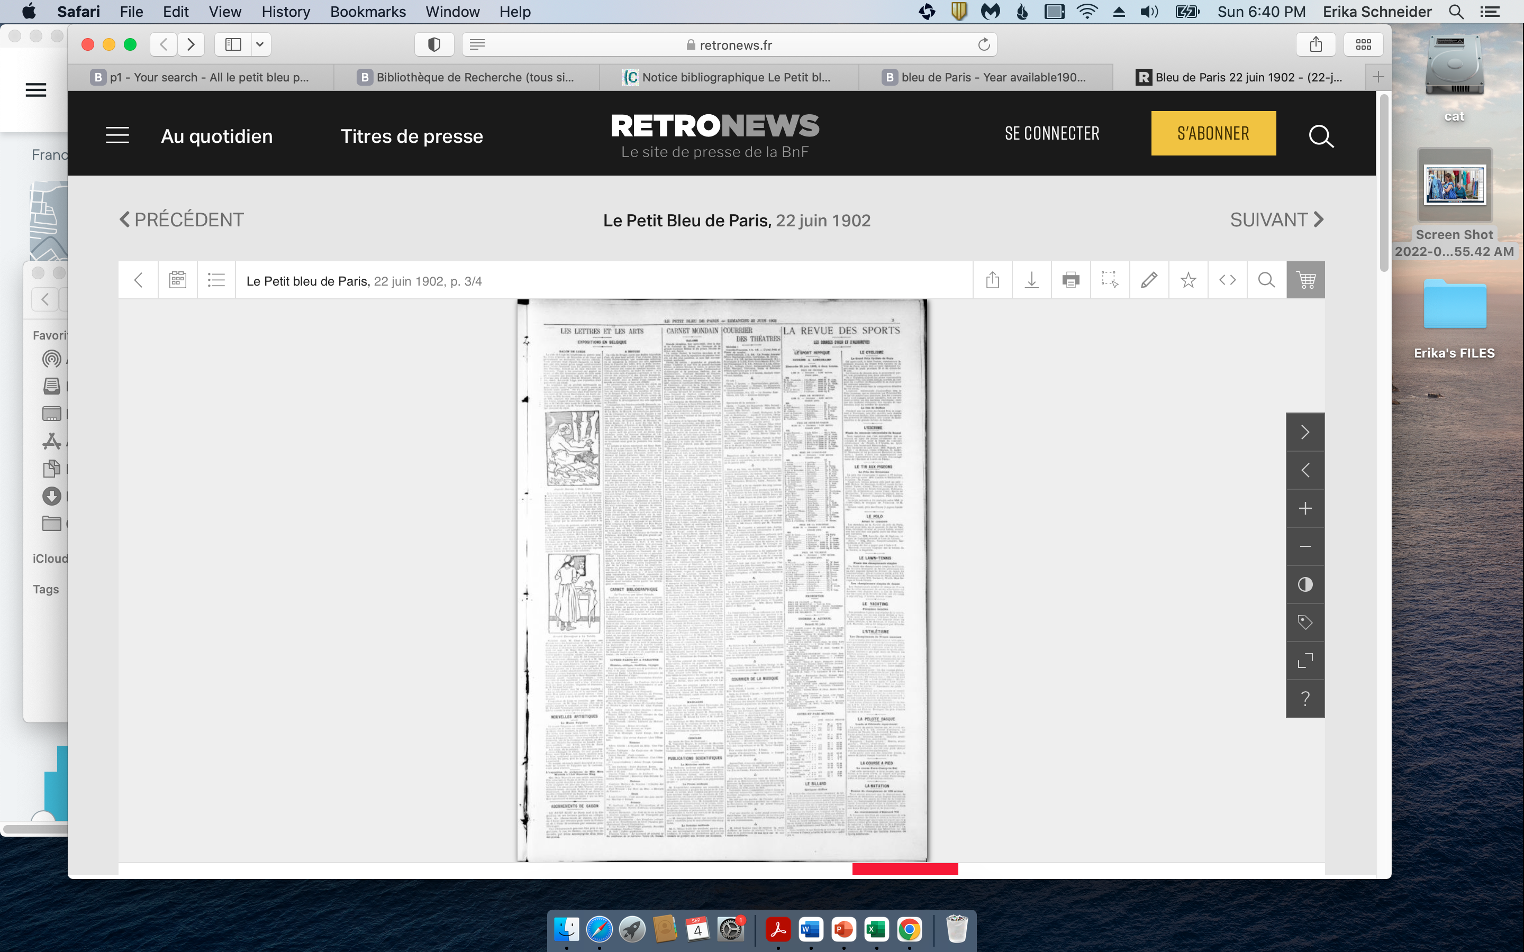Image resolution: width=1524 pixels, height=952 pixels.
Task: Toggle contrast adjustment icon
Action: [1305, 584]
